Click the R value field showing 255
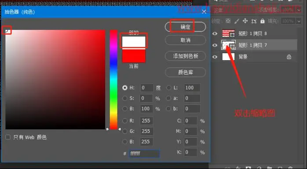Image resolution: width=307 pixels, height=169 pixels. (147, 121)
